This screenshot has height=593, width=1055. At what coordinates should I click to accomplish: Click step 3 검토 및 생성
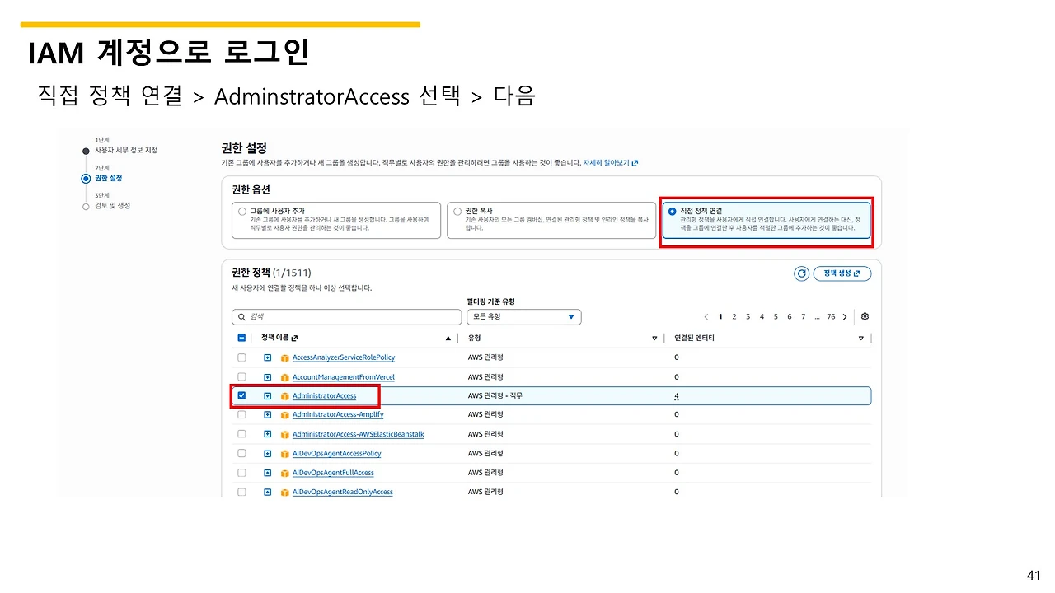[112, 205]
